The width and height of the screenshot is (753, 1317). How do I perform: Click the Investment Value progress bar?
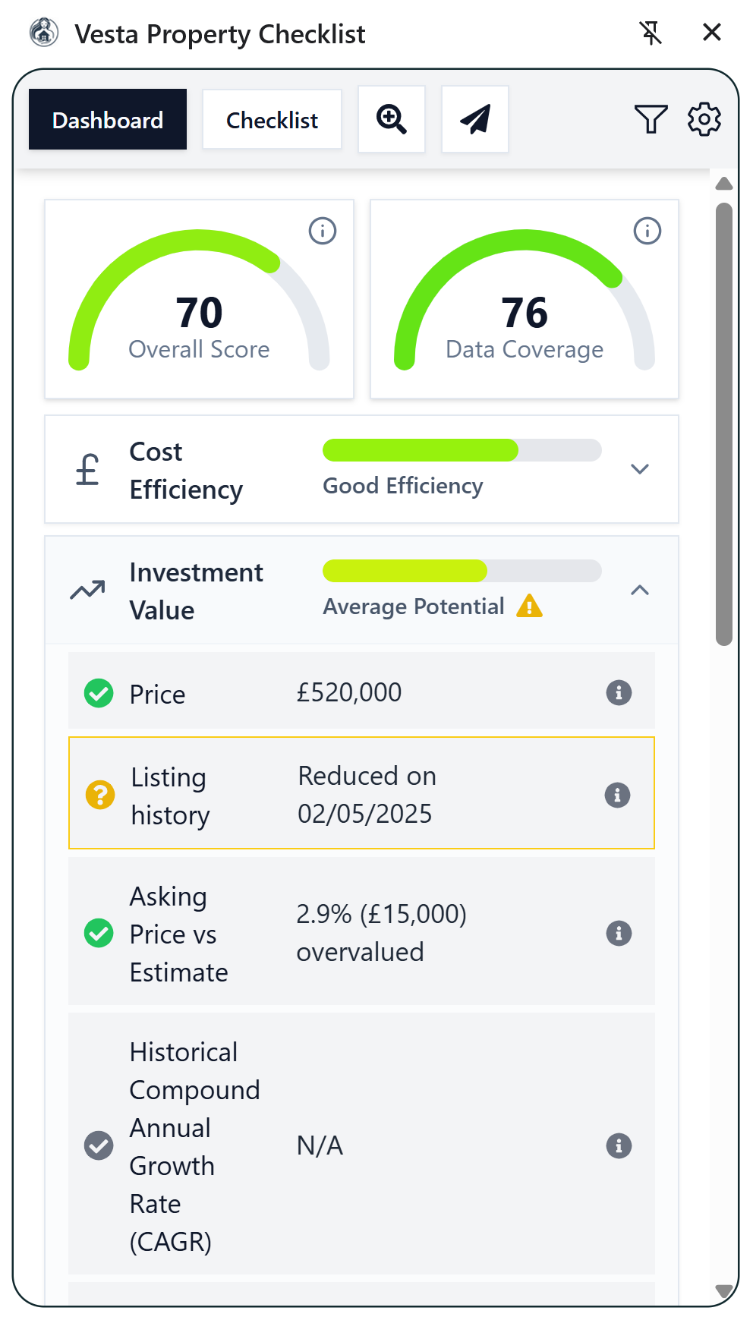click(x=462, y=571)
